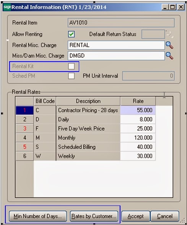
Task: Click bill code cell F
Action: click(45, 129)
